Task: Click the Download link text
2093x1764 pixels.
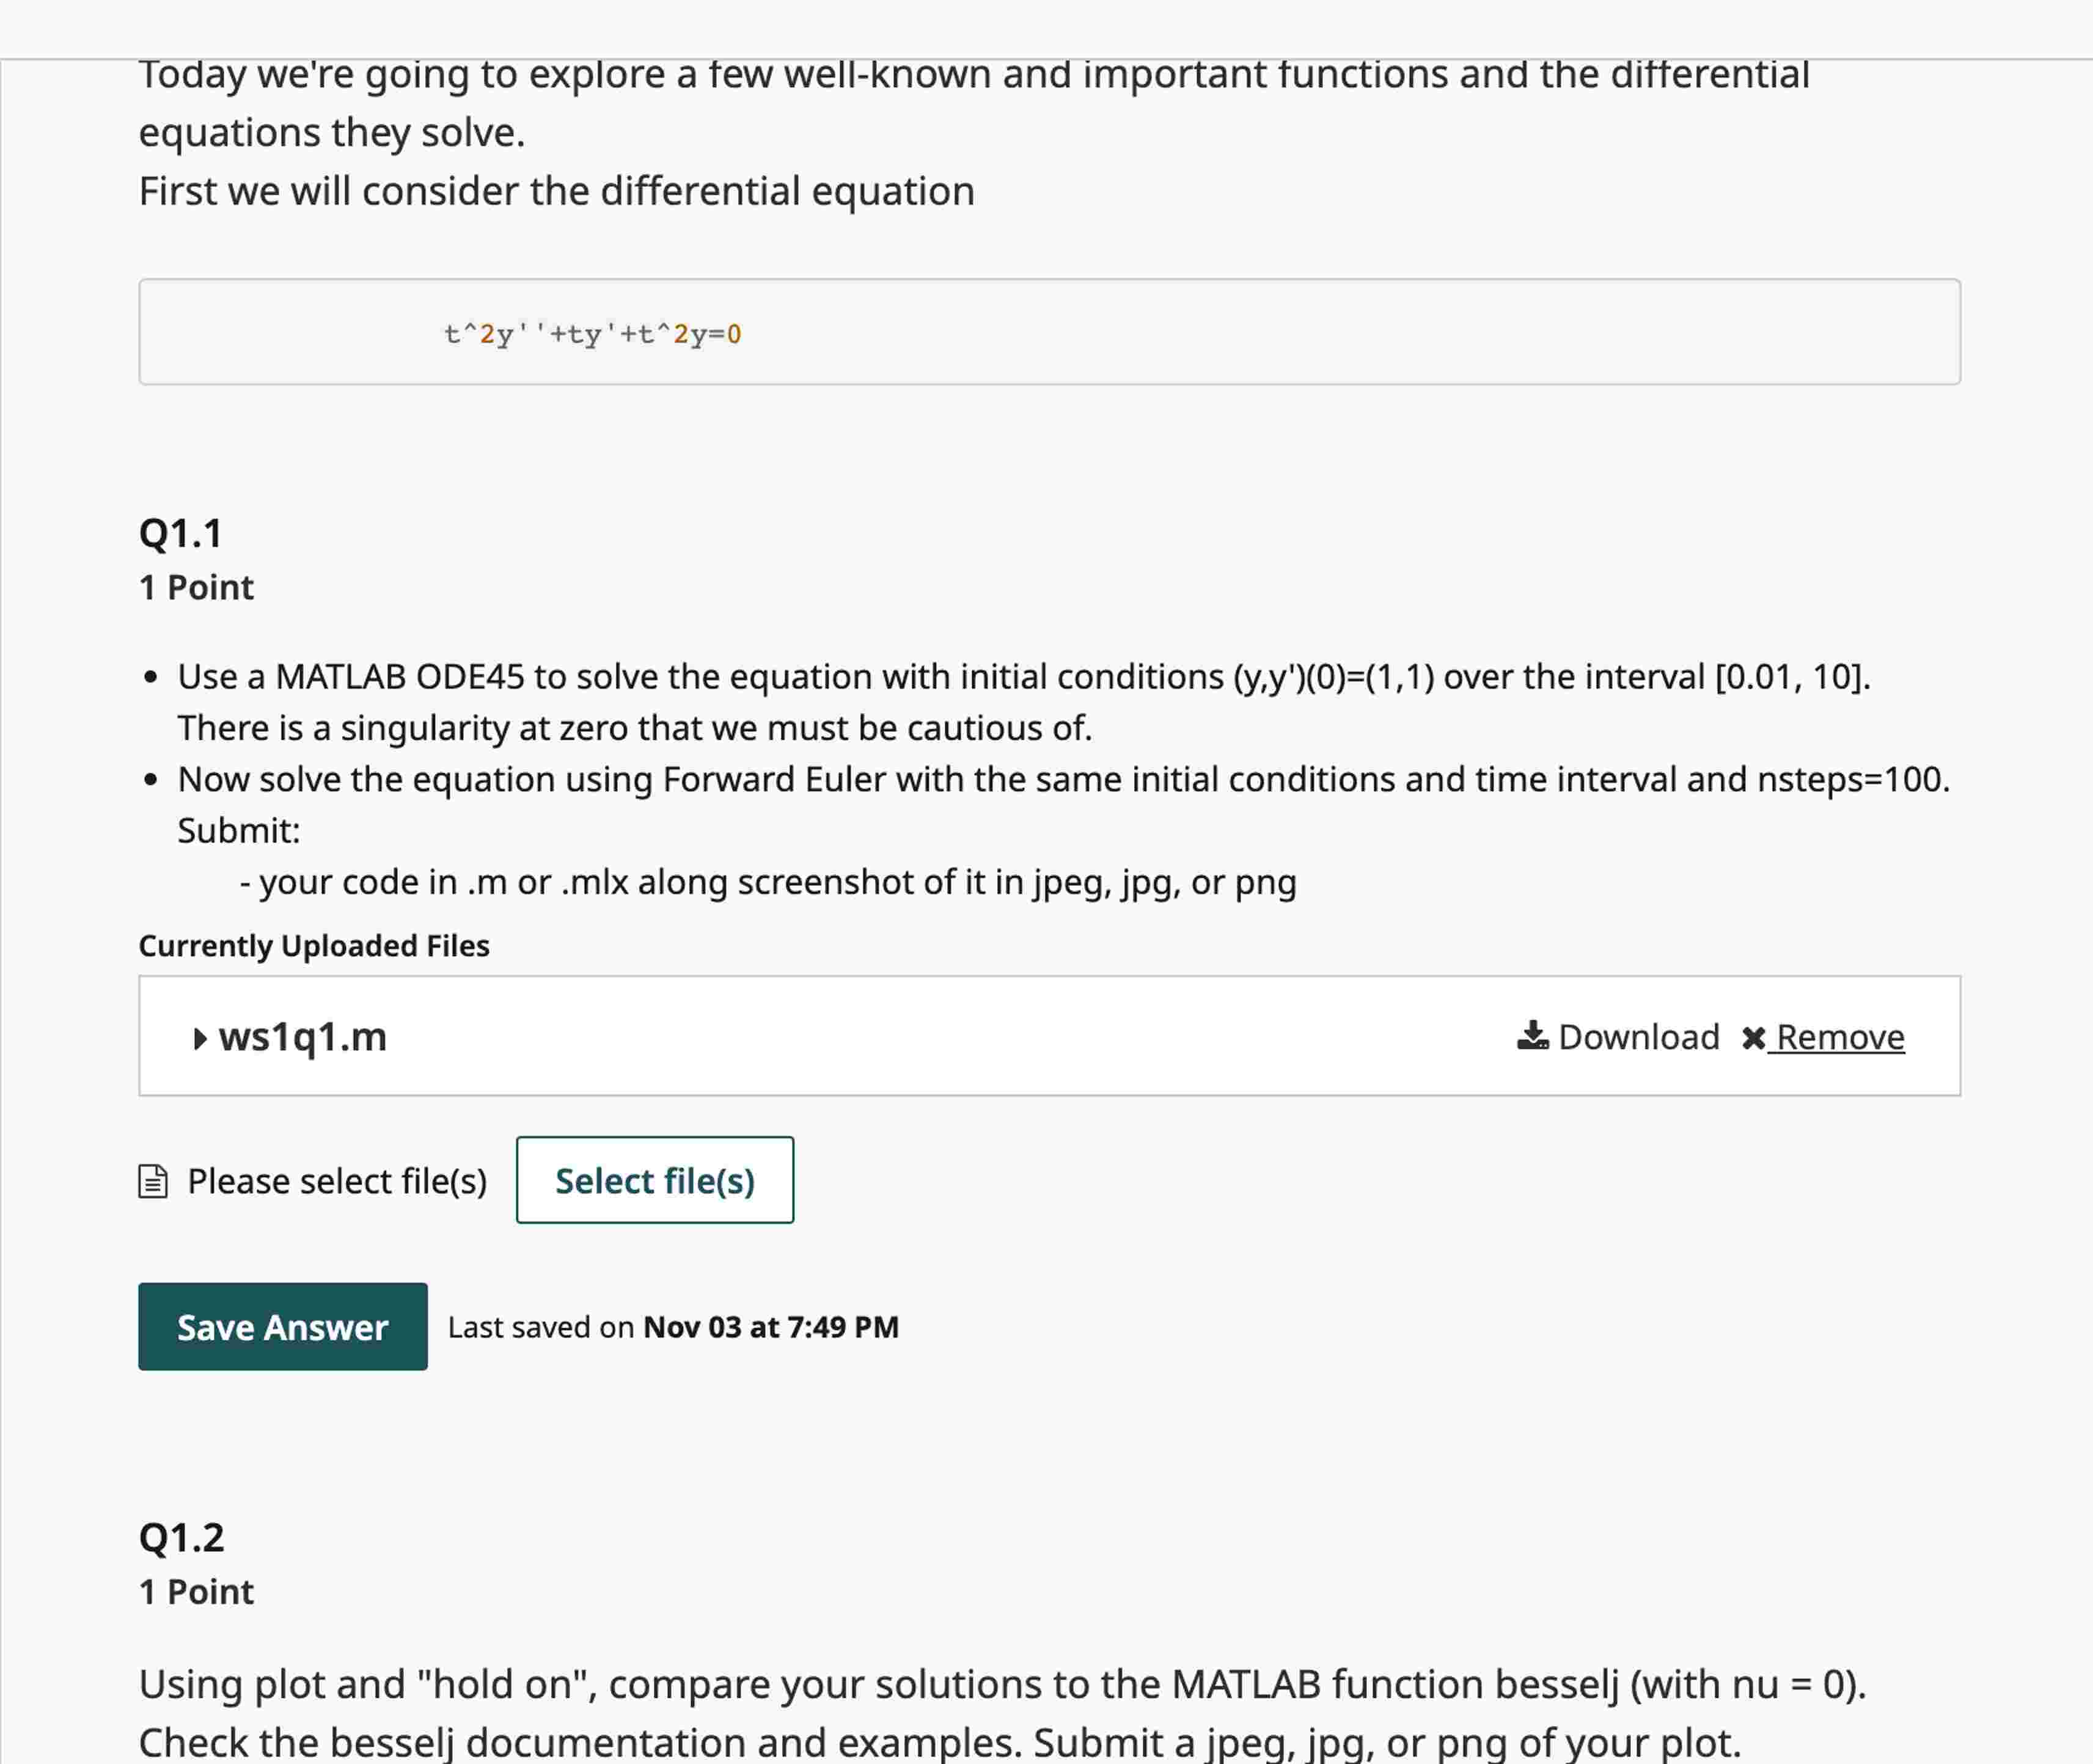Action: [1639, 1037]
